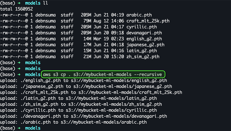Select the english_g2.pth listing entry
Viewport: 231px width, 131px height.
click(x=144, y=39)
